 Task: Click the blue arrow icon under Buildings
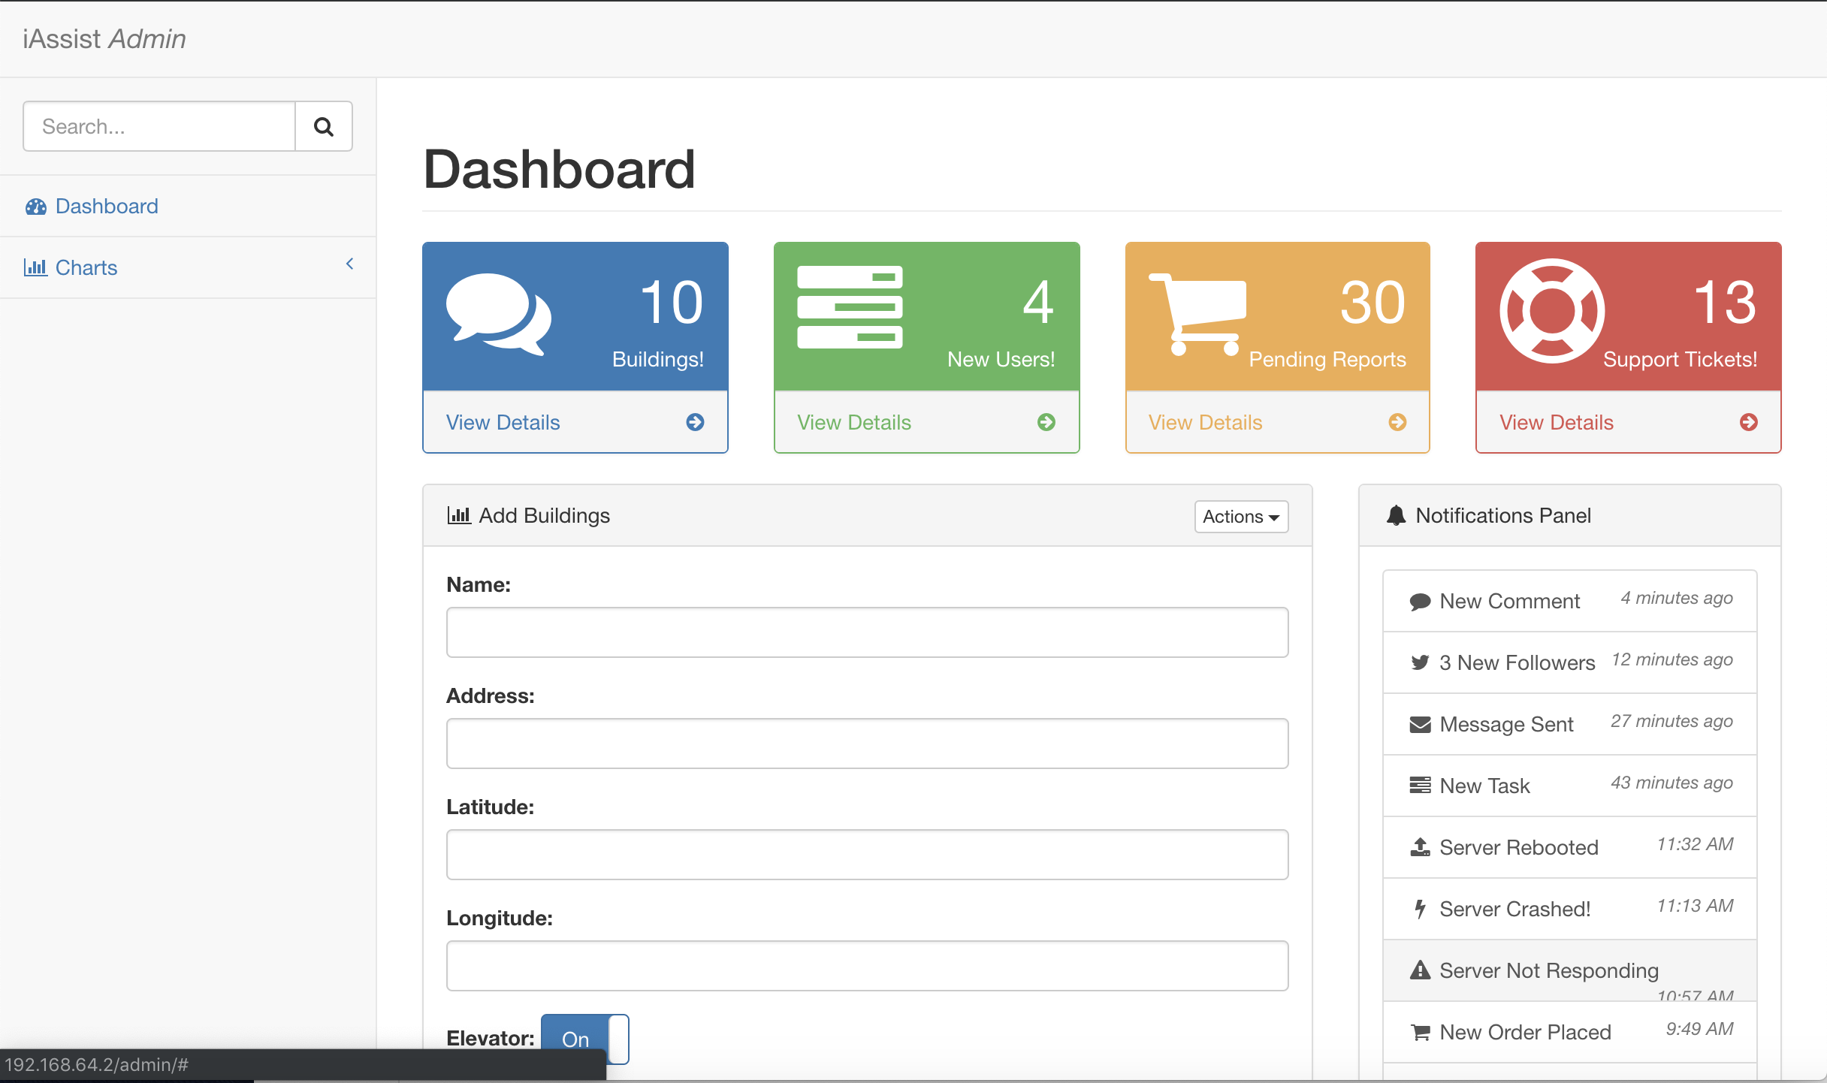tap(695, 422)
